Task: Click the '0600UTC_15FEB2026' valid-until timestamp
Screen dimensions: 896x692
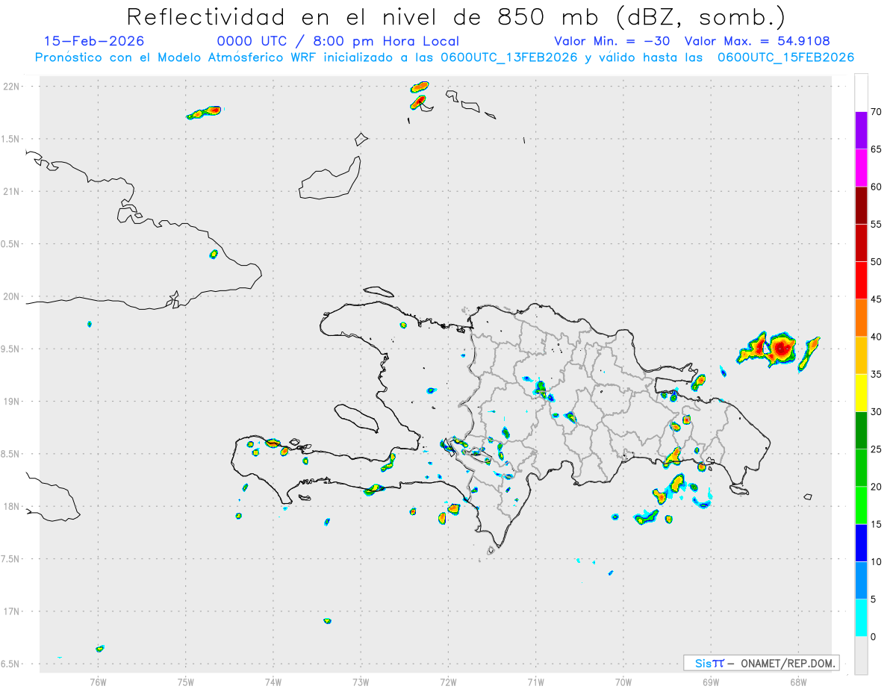Action: coord(785,57)
